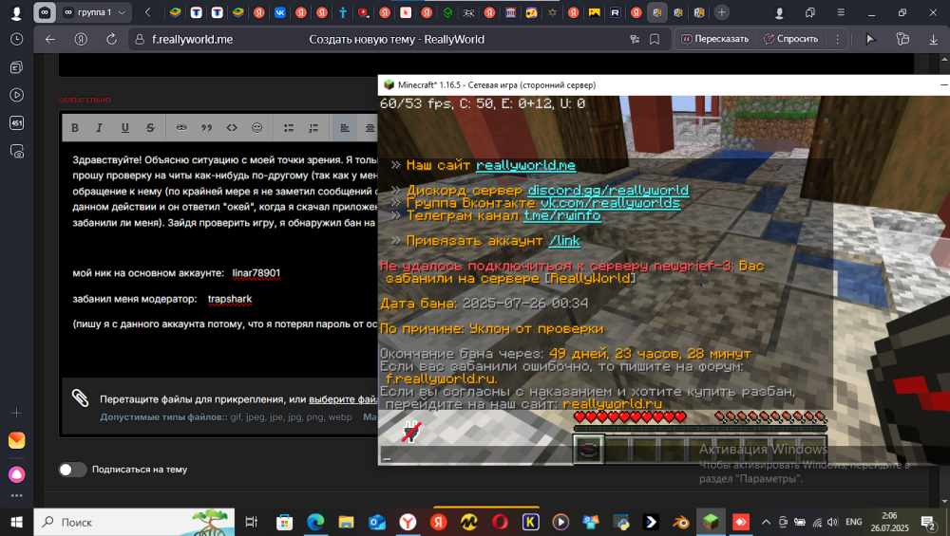Apply bold formatting in the forum editor
Viewport: 950px width, 536px height.
tap(75, 128)
